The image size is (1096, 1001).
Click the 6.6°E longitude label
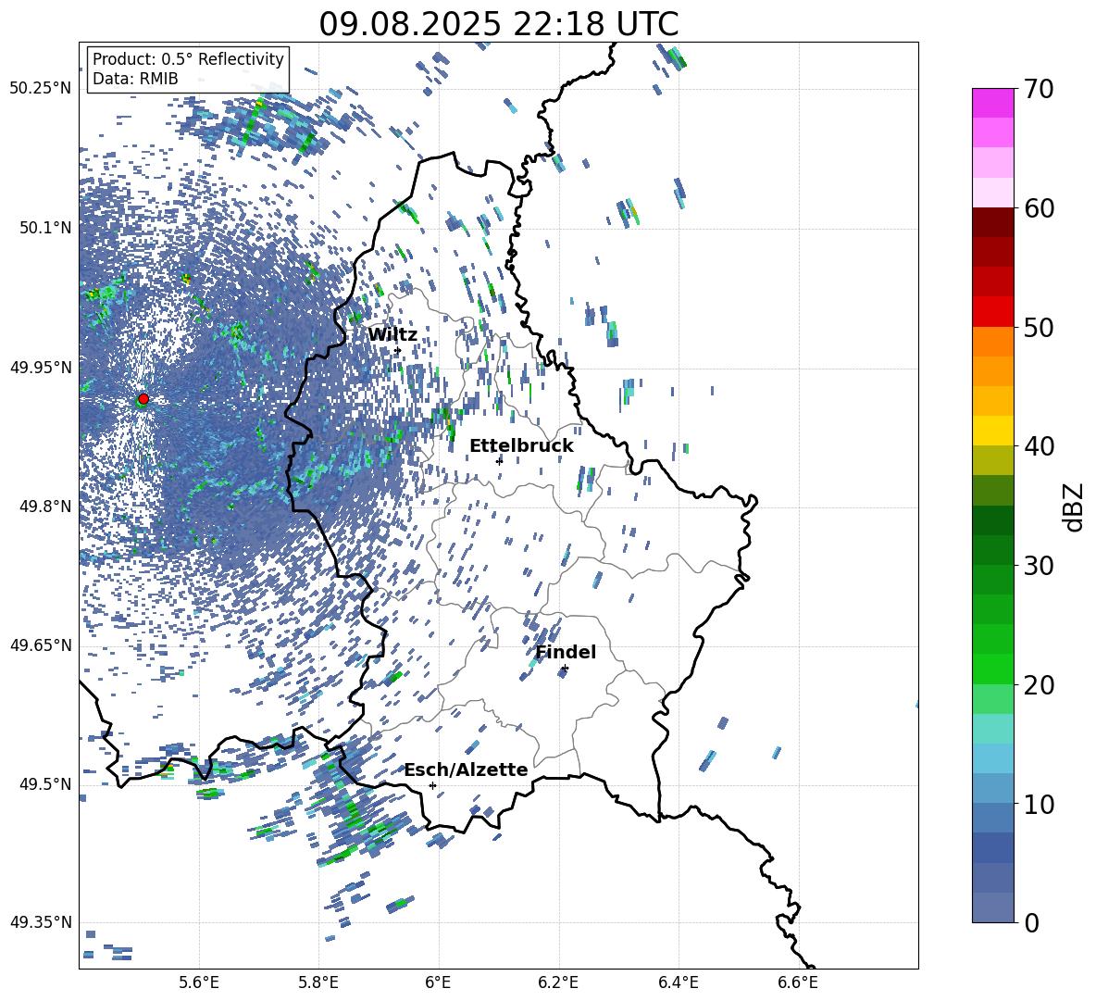(798, 982)
